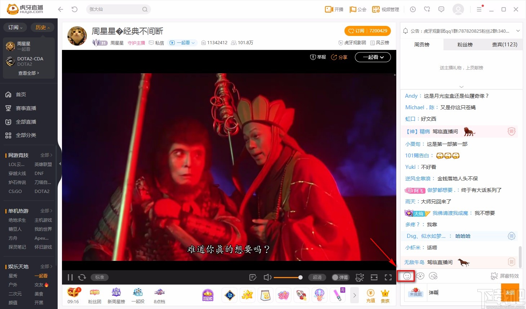Viewport: 526px width, 309px height.
Task: Click the AB font style icon in chat bar
Action: [x=433, y=276]
